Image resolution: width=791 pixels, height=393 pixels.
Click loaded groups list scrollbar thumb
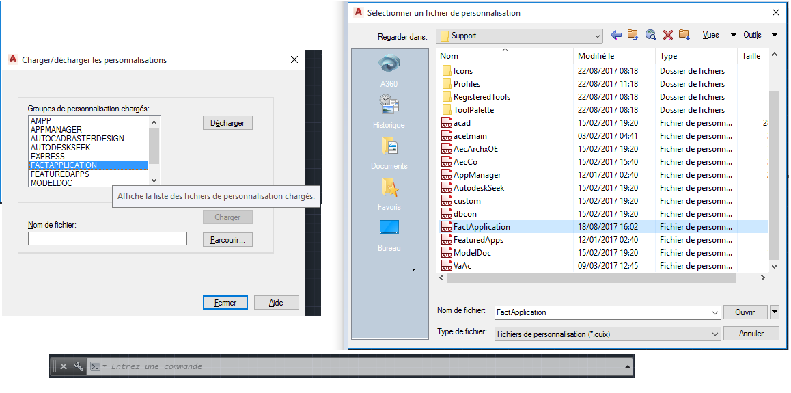(x=155, y=146)
